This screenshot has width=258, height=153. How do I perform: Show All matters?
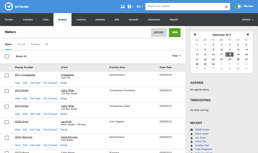point(46,44)
